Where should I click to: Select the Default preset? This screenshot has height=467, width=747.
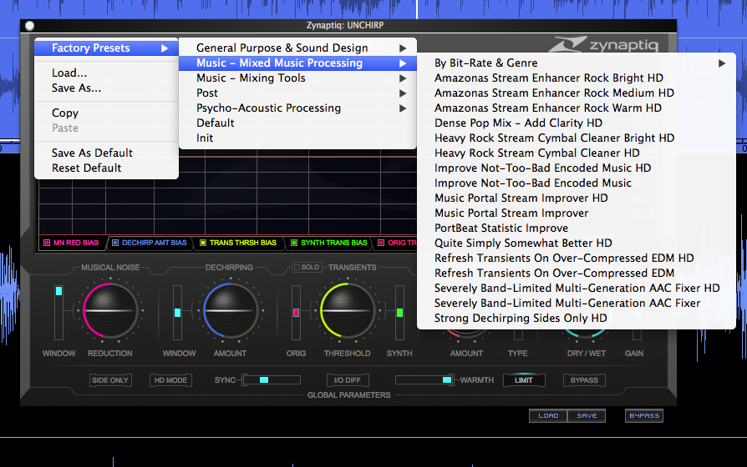[297, 123]
